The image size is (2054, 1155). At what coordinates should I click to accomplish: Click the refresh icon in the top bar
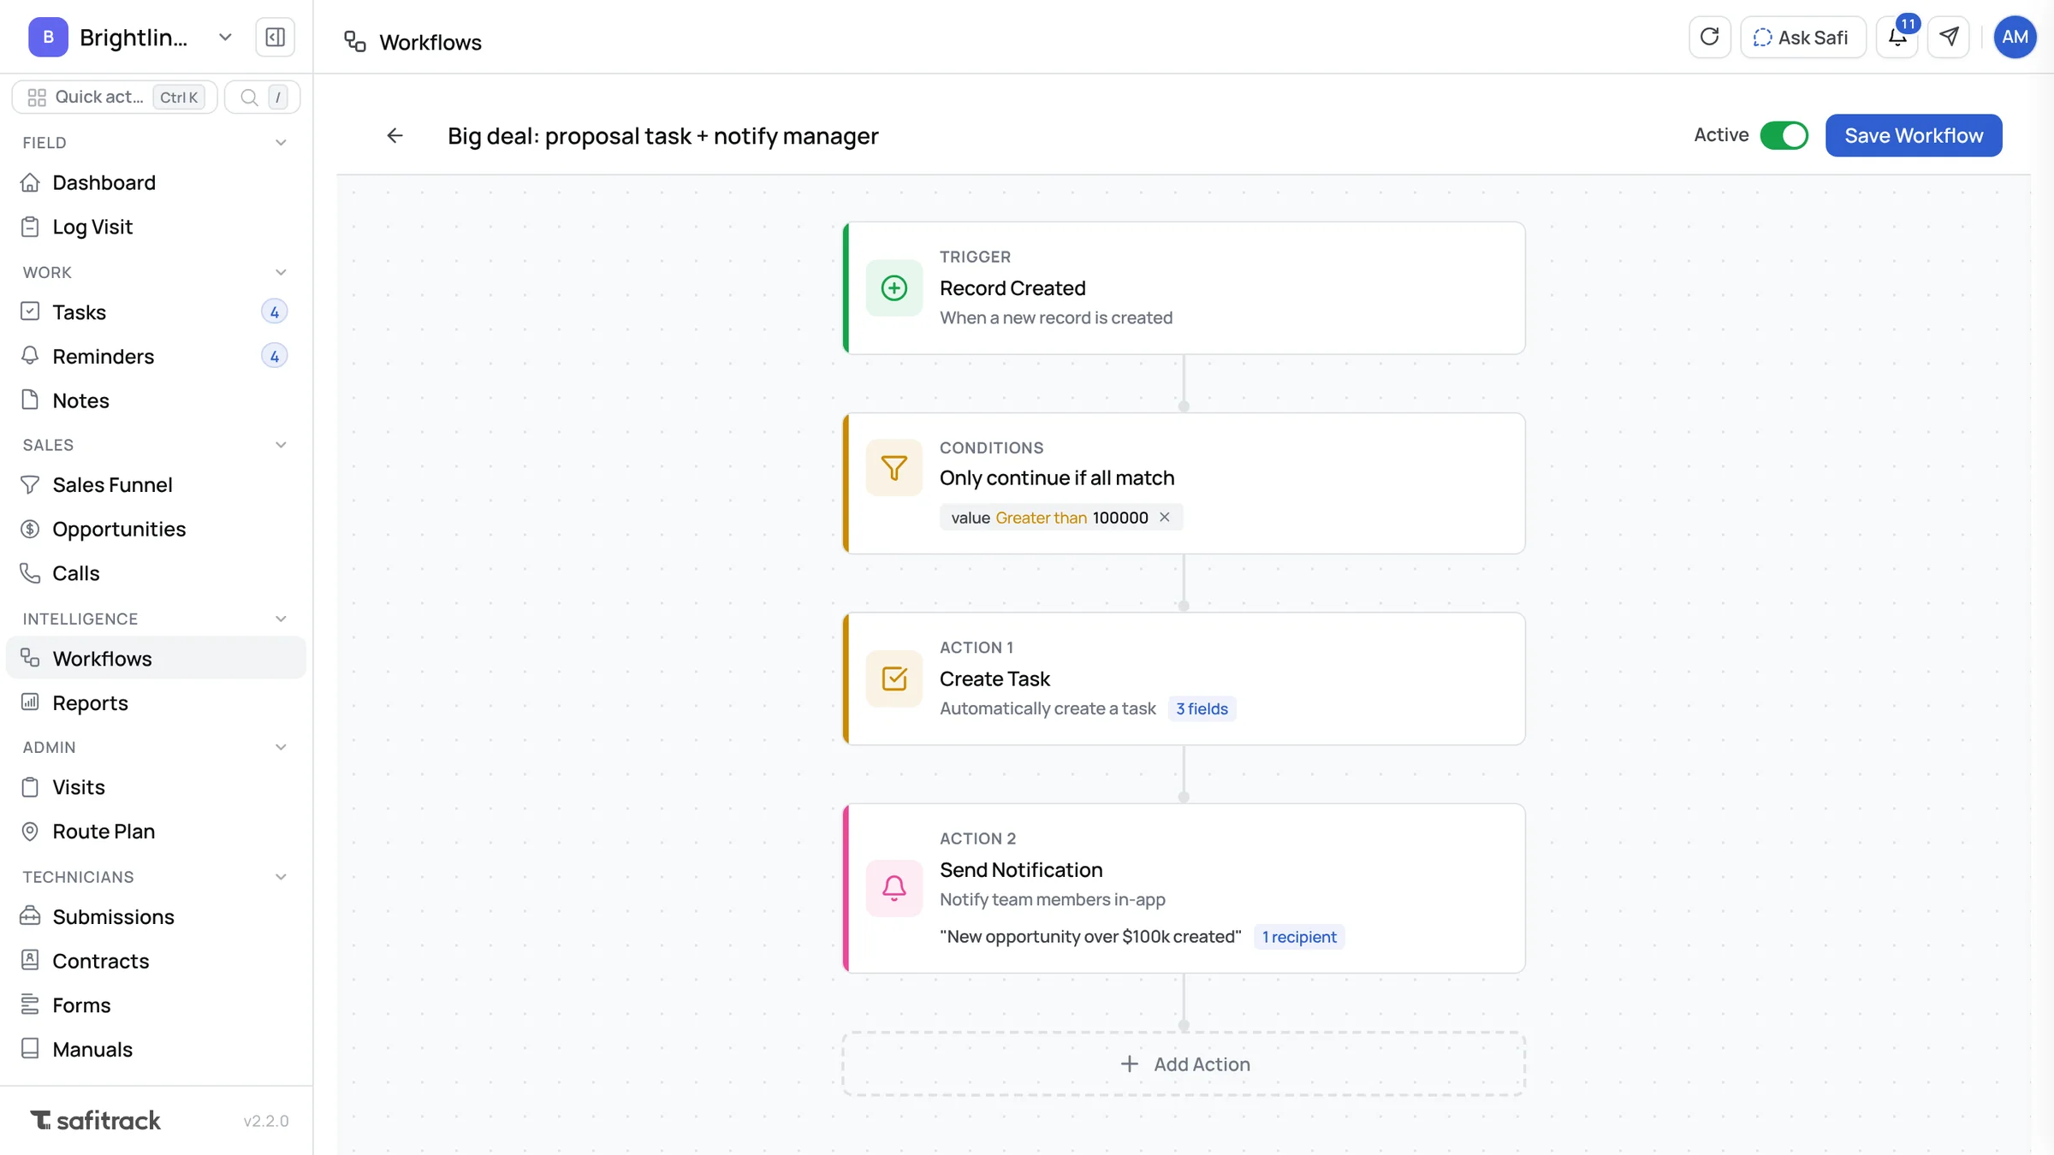point(1709,37)
